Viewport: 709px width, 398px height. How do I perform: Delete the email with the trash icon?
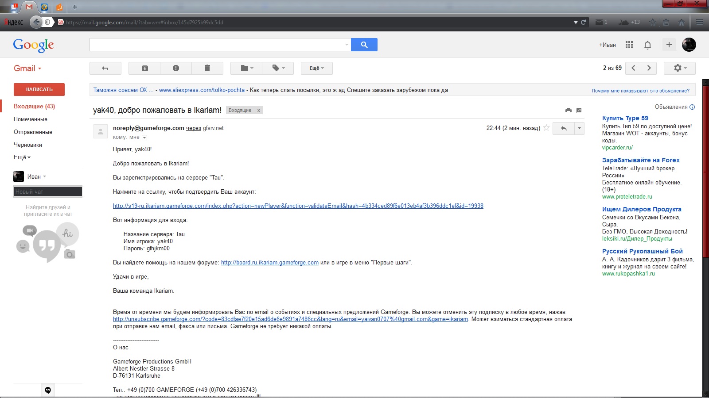coord(207,68)
